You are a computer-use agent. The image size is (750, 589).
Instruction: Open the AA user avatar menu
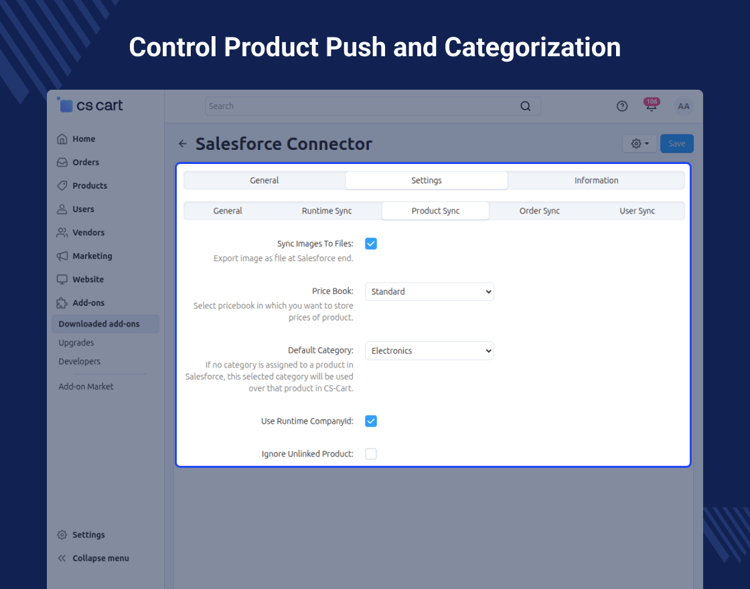(684, 106)
